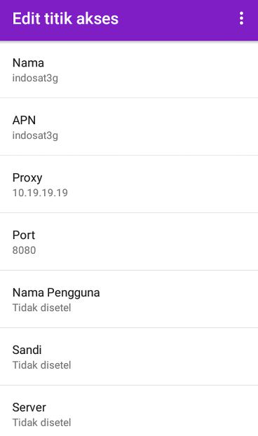This screenshot has height=436, width=258.
Task: Open the Sandi password setting
Action: [129, 357]
